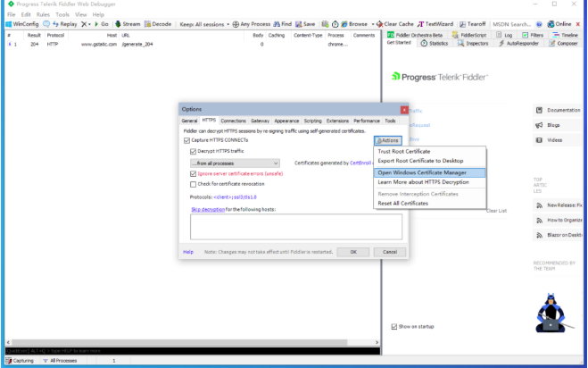Open the Keep: All sessions dropdown
Viewport: 588px width, 368px height.
click(x=204, y=24)
